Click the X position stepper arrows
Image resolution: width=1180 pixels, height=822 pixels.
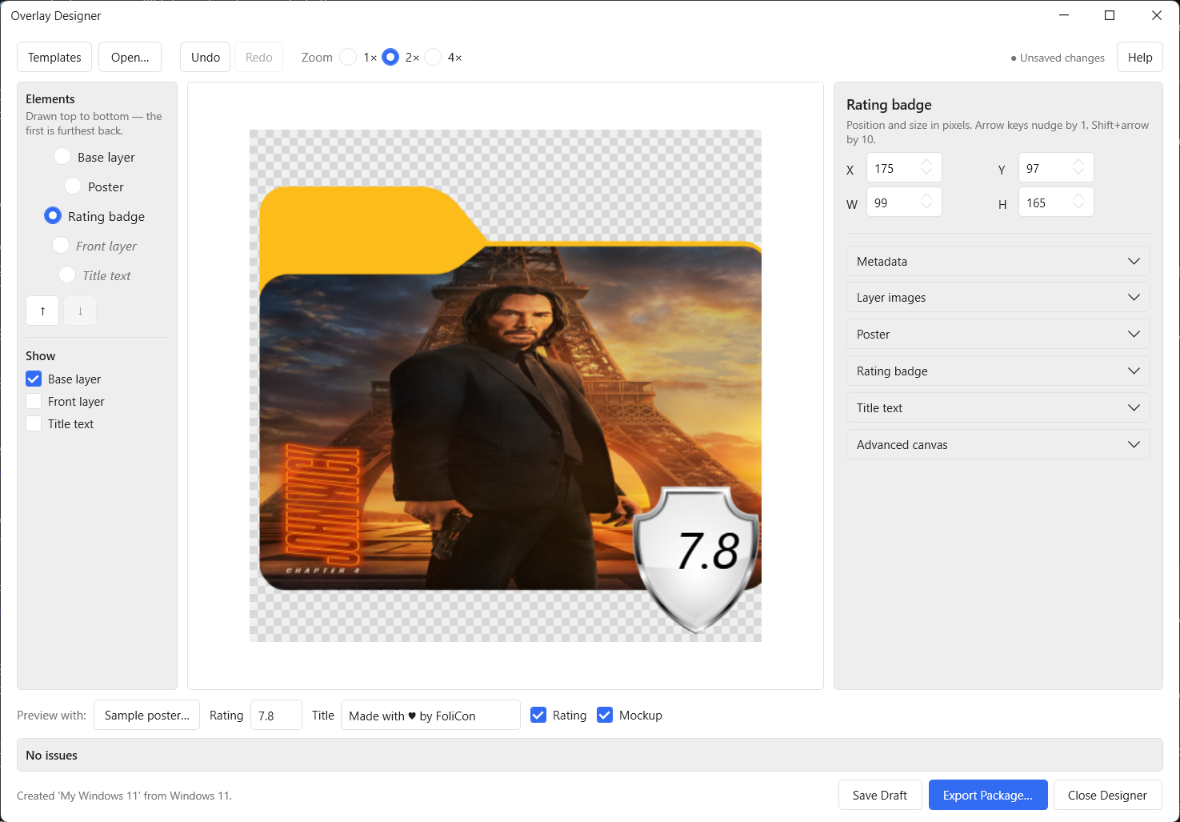926,167
